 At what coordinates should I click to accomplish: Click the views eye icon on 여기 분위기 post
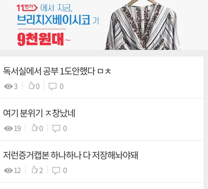[8, 128]
